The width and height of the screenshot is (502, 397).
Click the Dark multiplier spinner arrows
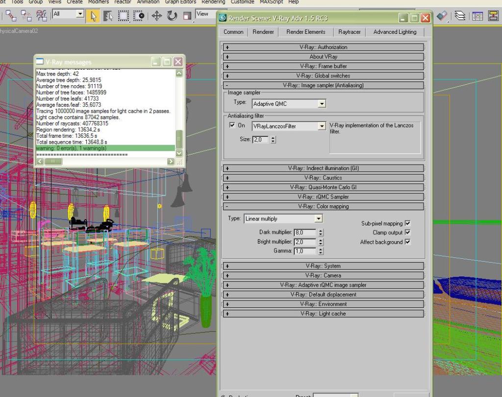tap(321, 232)
